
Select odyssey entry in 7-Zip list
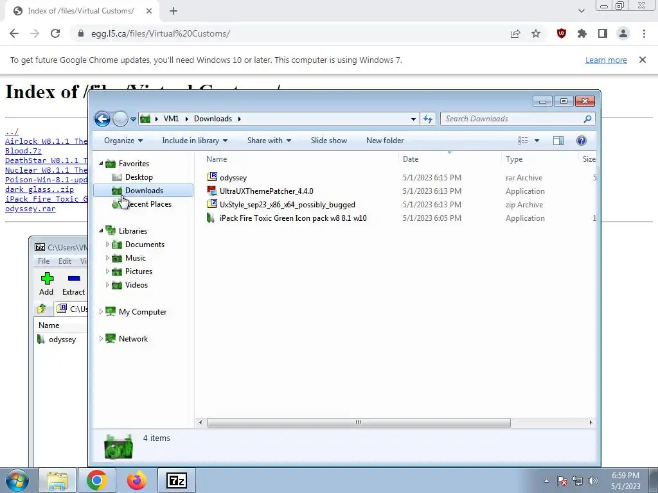click(x=62, y=339)
